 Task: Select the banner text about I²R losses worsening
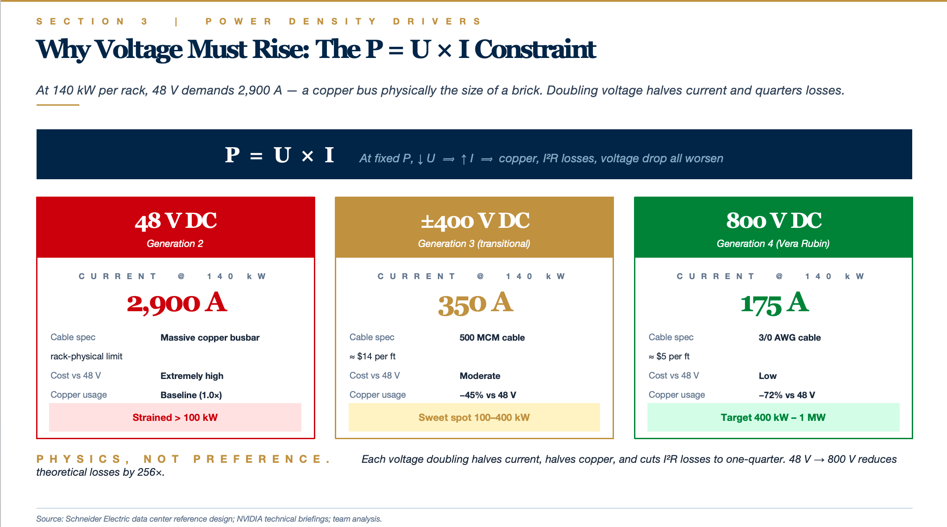tap(541, 159)
